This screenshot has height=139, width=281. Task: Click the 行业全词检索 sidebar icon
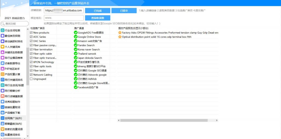point(2,30)
